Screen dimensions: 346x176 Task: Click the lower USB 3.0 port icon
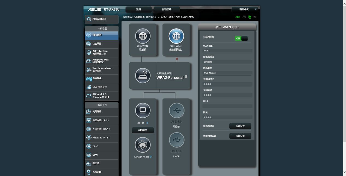(x=176, y=140)
